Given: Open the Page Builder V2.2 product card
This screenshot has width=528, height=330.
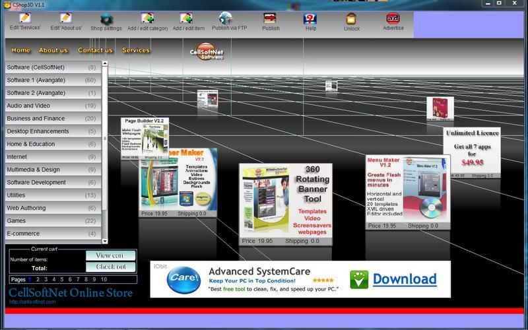Looking at the screenshot, I should 145,139.
